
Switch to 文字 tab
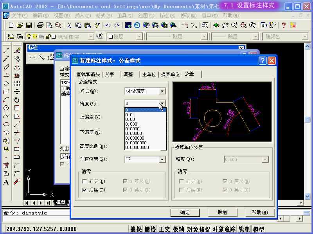point(110,74)
